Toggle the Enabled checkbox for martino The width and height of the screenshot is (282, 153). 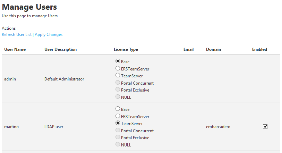[265, 127]
